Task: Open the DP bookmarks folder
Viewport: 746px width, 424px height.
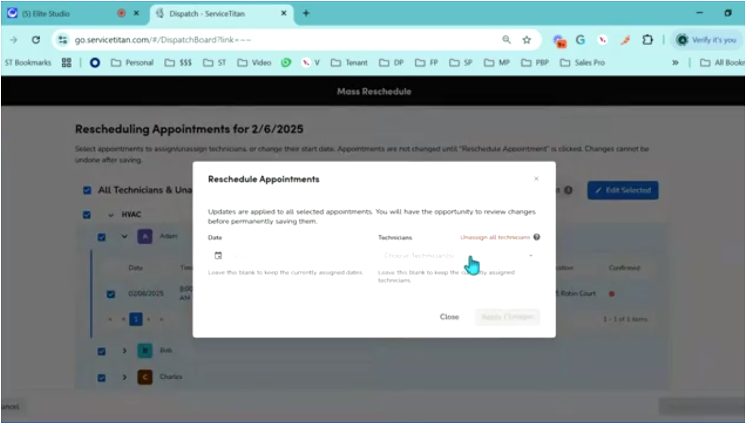Action: coord(392,63)
